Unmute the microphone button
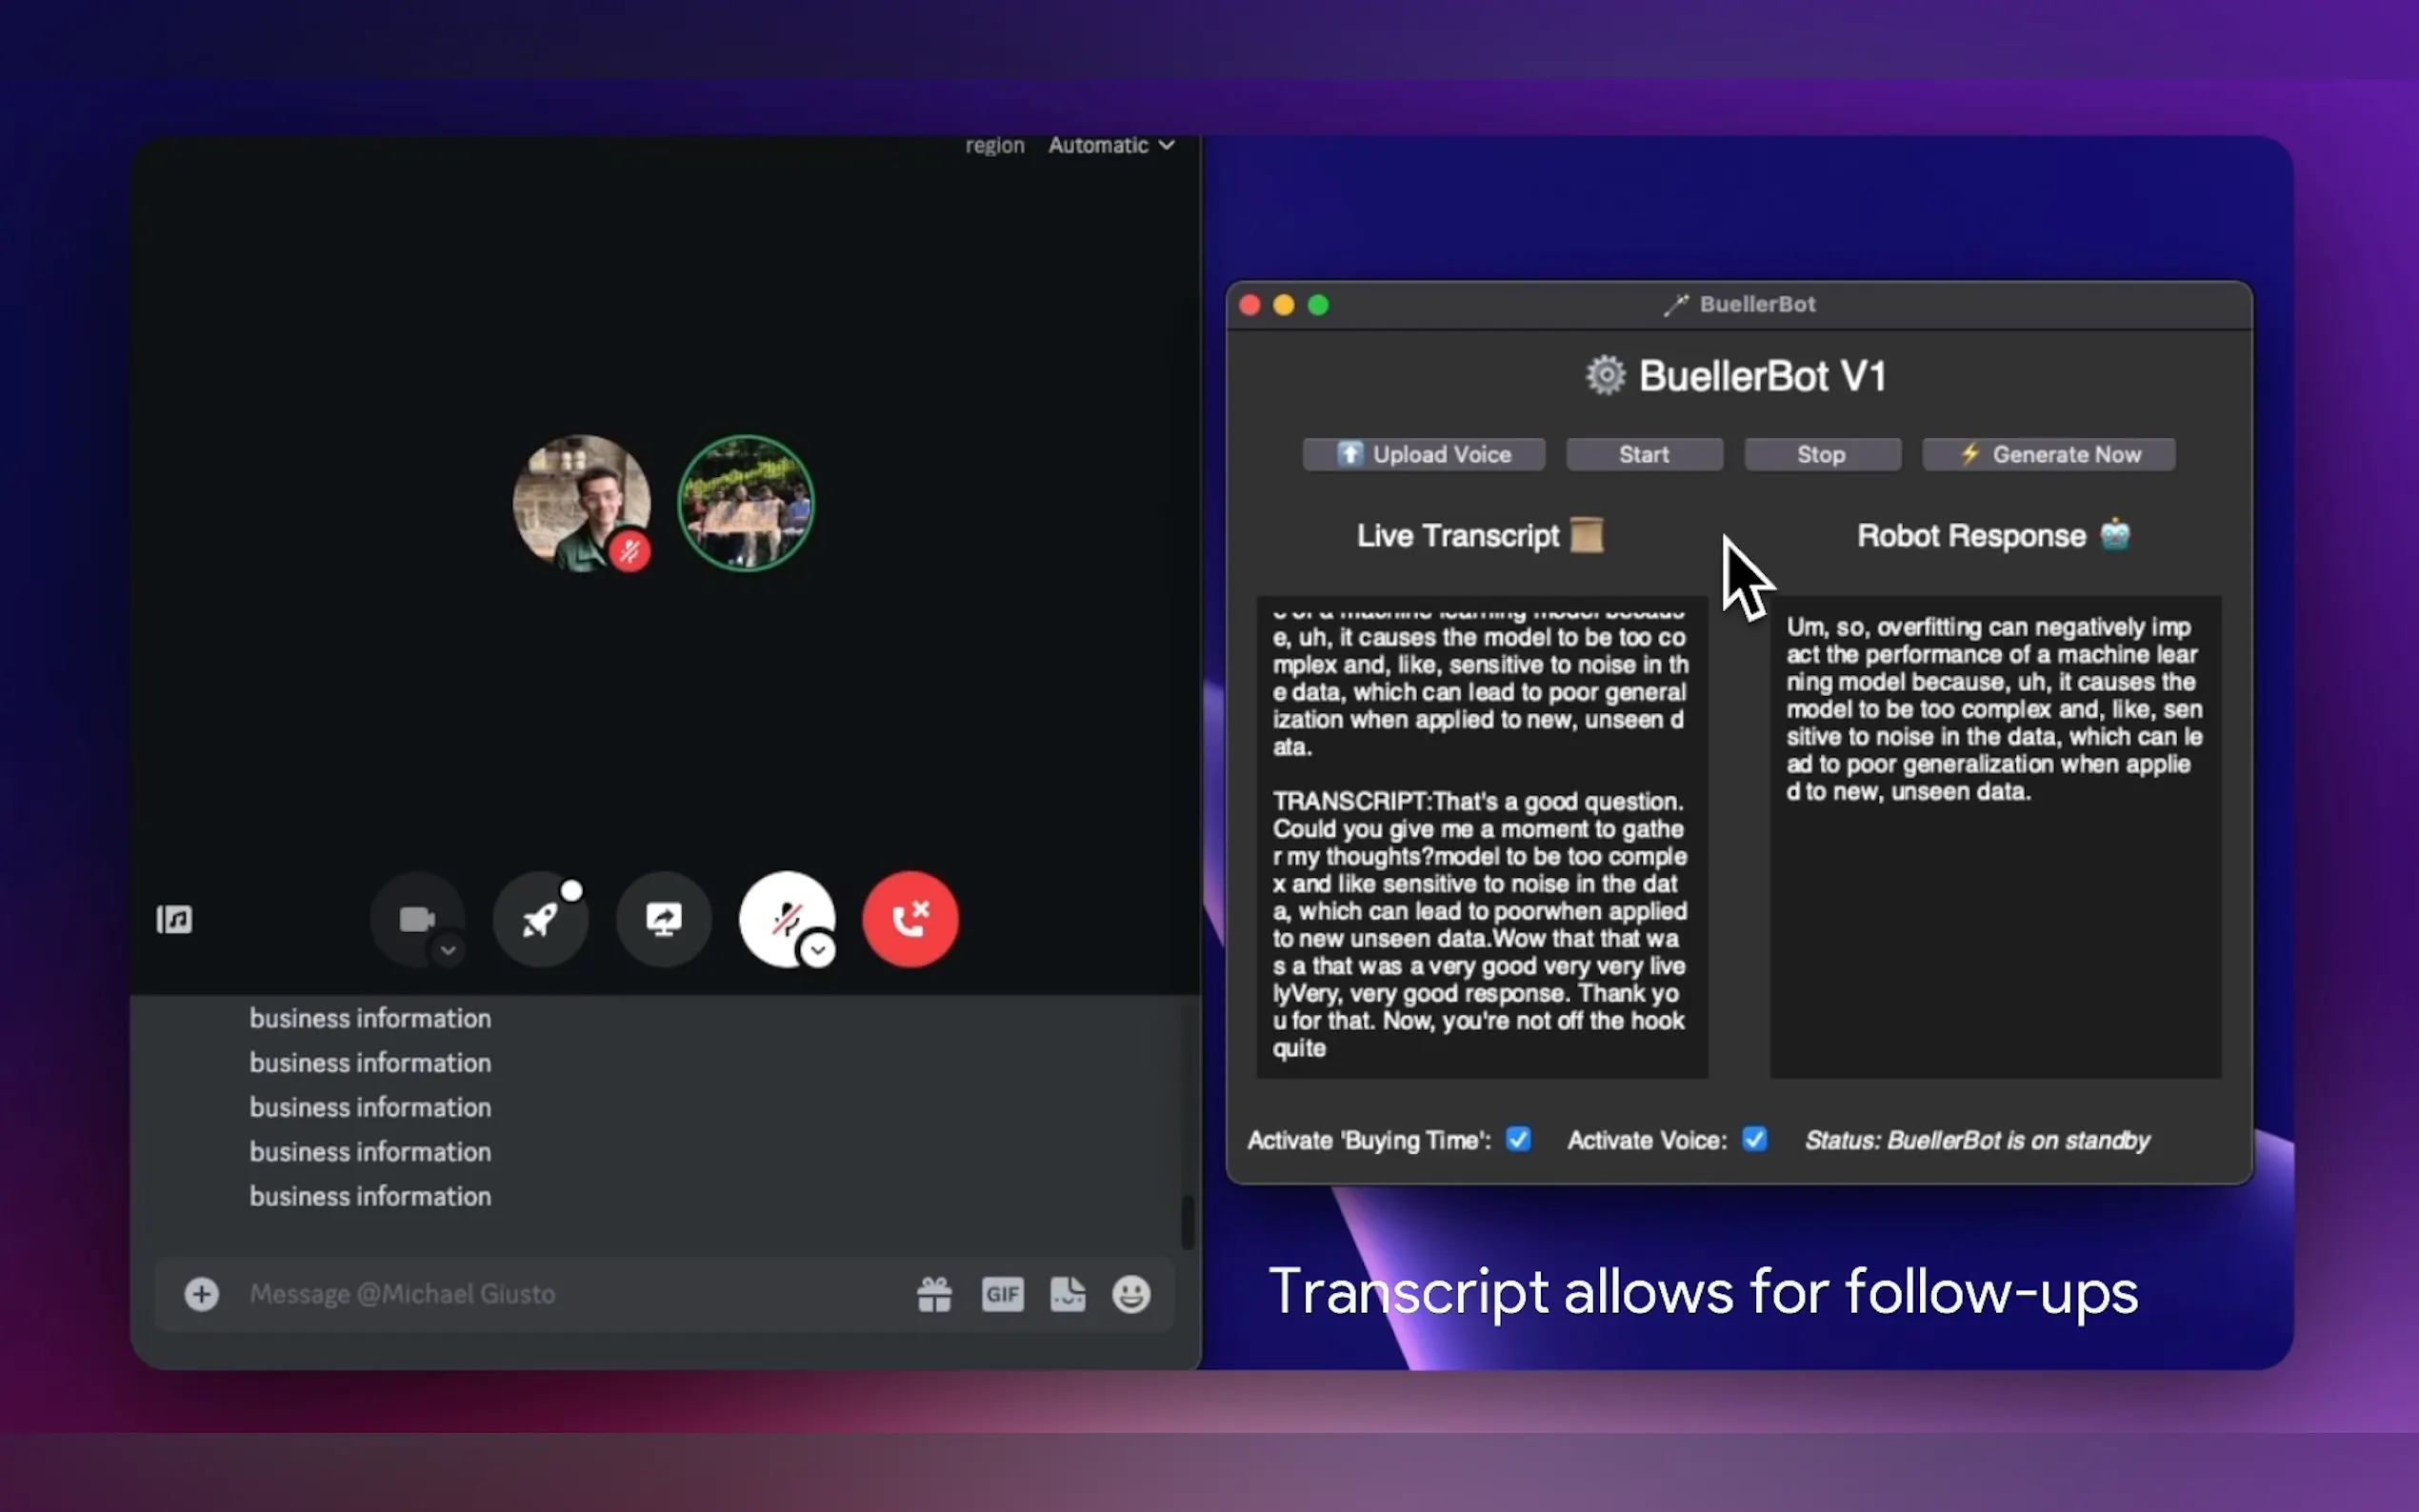This screenshot has width=2419, height=1512. coord(784,915)
